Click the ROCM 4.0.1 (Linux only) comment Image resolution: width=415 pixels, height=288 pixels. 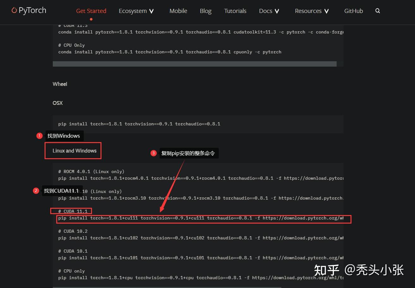point(91,171)
